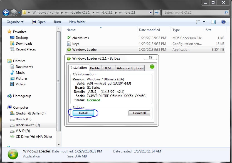Switch to the Advanced options tab

coord(130,68)
